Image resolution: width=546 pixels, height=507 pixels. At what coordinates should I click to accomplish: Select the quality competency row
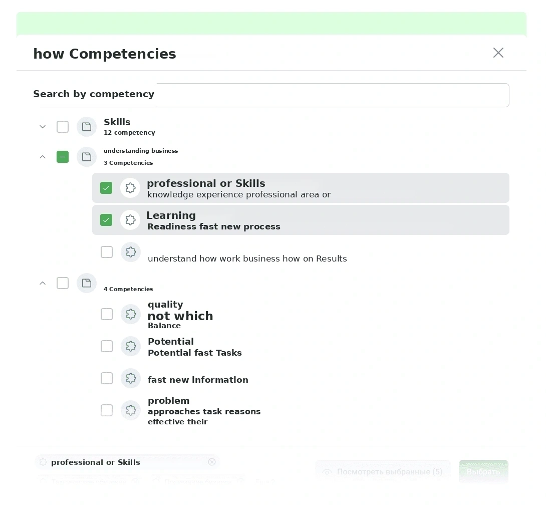pyautogui.click(x=301, y=314)
